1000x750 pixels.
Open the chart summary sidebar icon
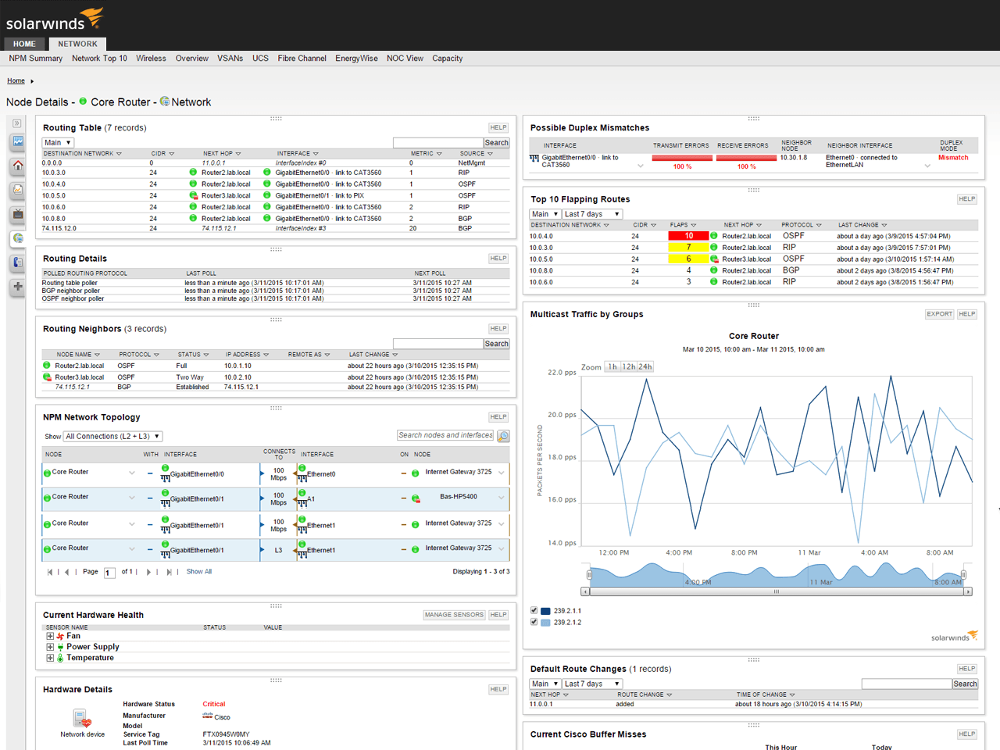pos(17,141)
